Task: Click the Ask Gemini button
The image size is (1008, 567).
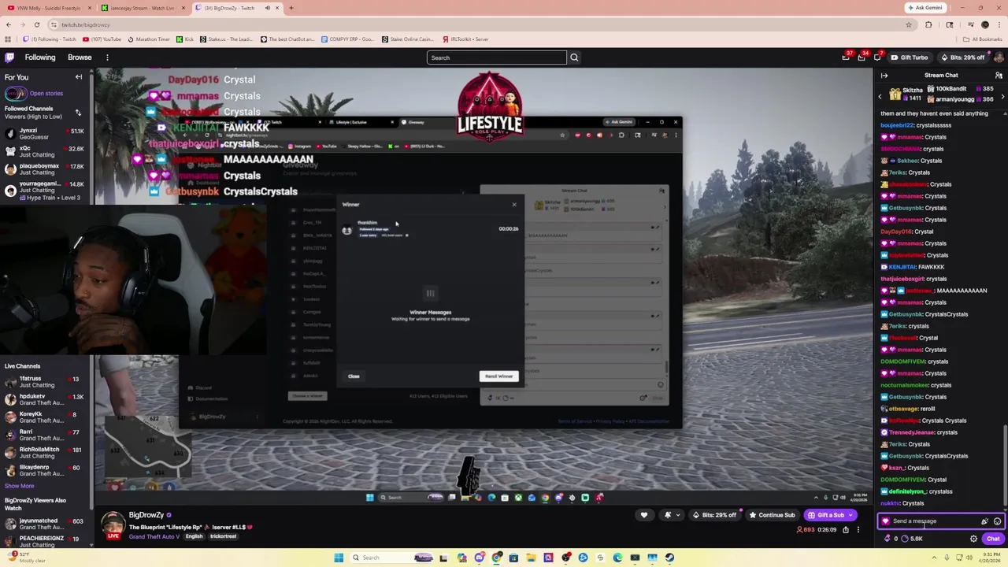Action: point(924,8)
